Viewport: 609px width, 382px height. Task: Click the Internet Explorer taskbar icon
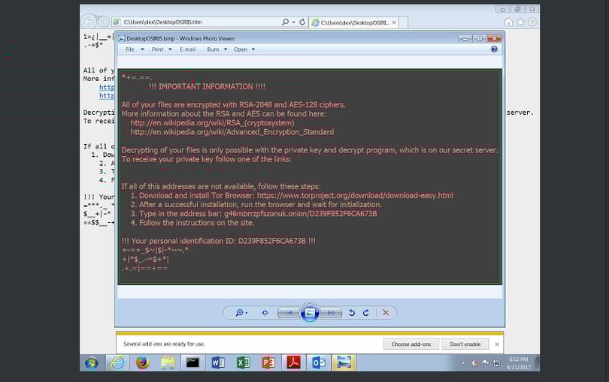pyautogui.click(x=117, y=363)
